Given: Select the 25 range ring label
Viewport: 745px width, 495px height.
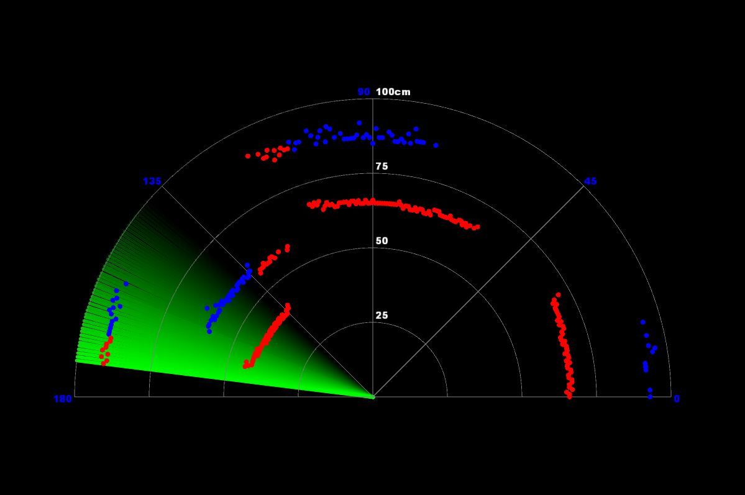Looking at the screenshot, I should pos(381,315).
